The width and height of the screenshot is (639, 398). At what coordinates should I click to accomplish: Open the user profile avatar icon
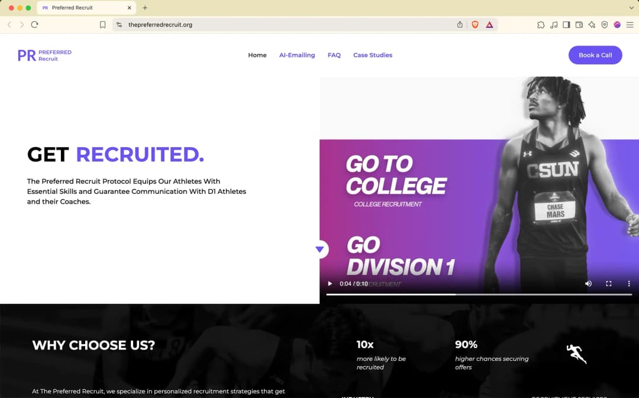coord(617,25)
